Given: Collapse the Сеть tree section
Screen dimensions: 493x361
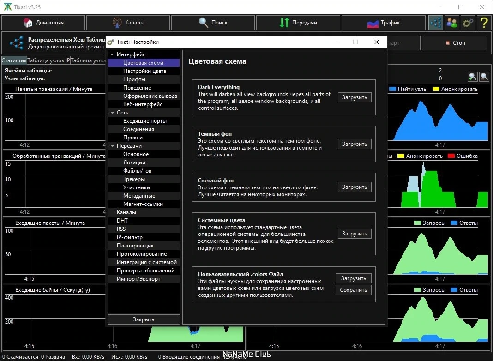Looking at the screenshot, I should click(x=112, y=113).
